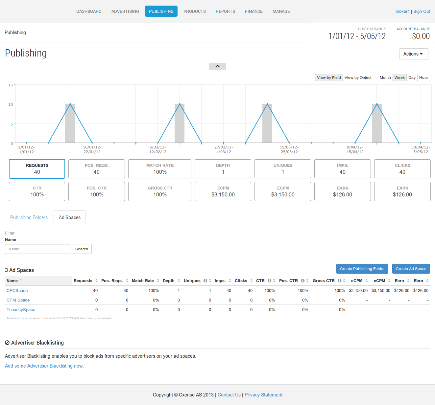Sort by the Requests column arrows
This screenshot has height=405, width=435.
tap(97, 281)
